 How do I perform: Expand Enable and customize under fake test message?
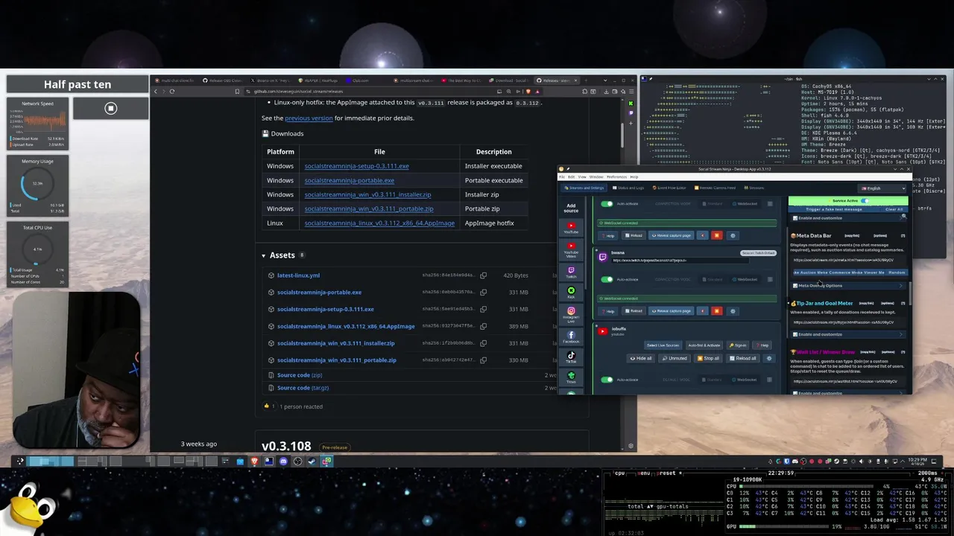tap(847, 218)
